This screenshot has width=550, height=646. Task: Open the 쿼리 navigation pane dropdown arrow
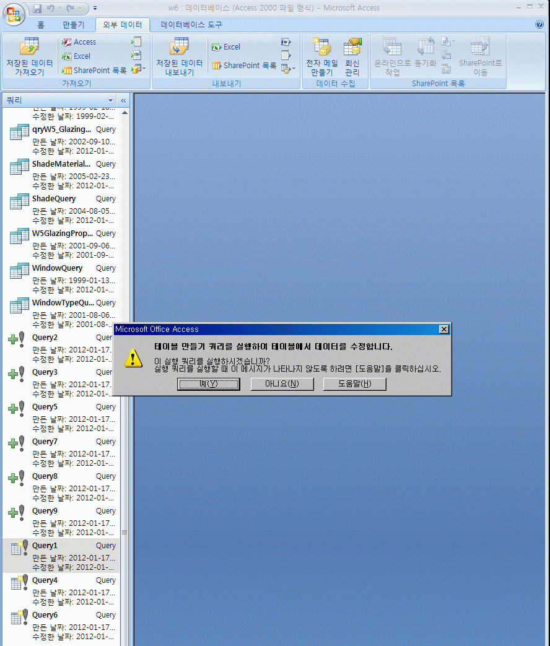coord(111,100)
